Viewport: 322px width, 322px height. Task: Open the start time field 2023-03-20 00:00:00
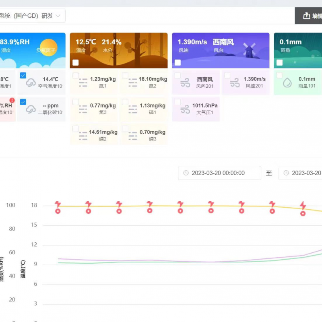click(219, 173)
